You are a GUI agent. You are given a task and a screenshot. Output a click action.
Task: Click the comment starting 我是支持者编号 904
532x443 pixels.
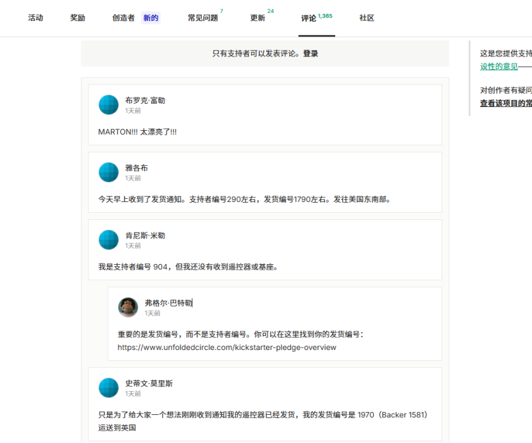click(x=188, y=267)
